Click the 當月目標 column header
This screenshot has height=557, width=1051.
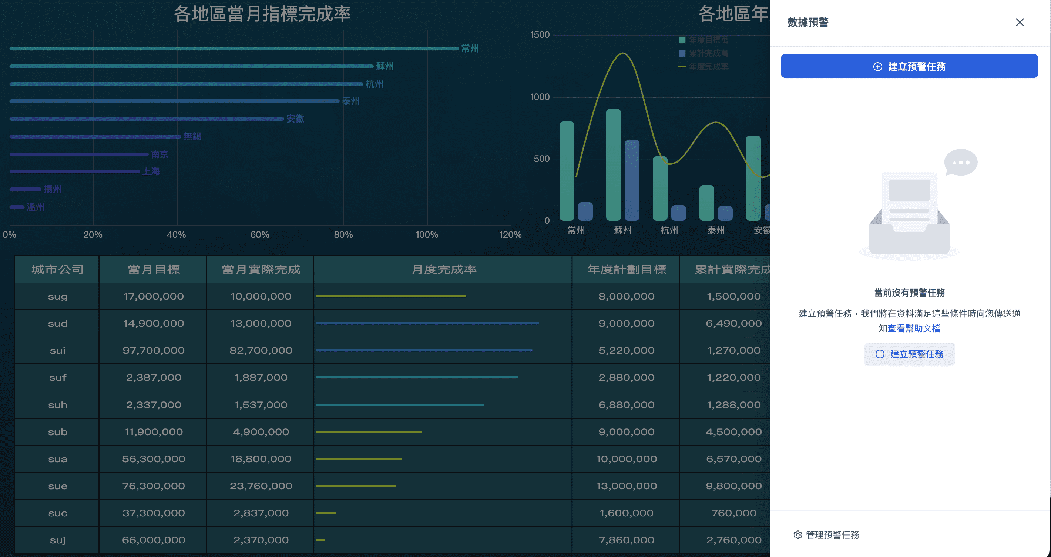[x=154, y=270]
